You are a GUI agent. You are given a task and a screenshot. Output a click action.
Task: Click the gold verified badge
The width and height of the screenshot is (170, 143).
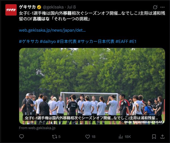pos(39,7)
